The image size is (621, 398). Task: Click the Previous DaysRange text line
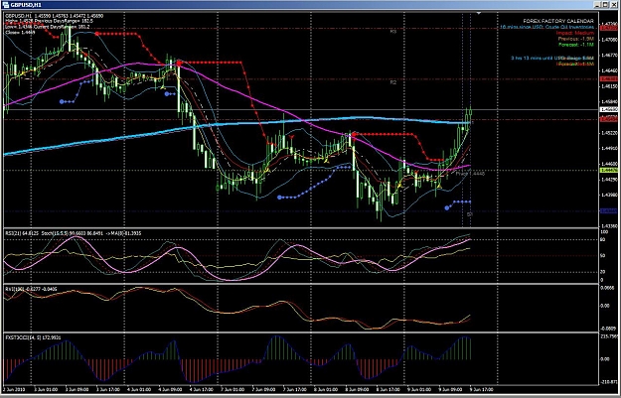[48, 21]
